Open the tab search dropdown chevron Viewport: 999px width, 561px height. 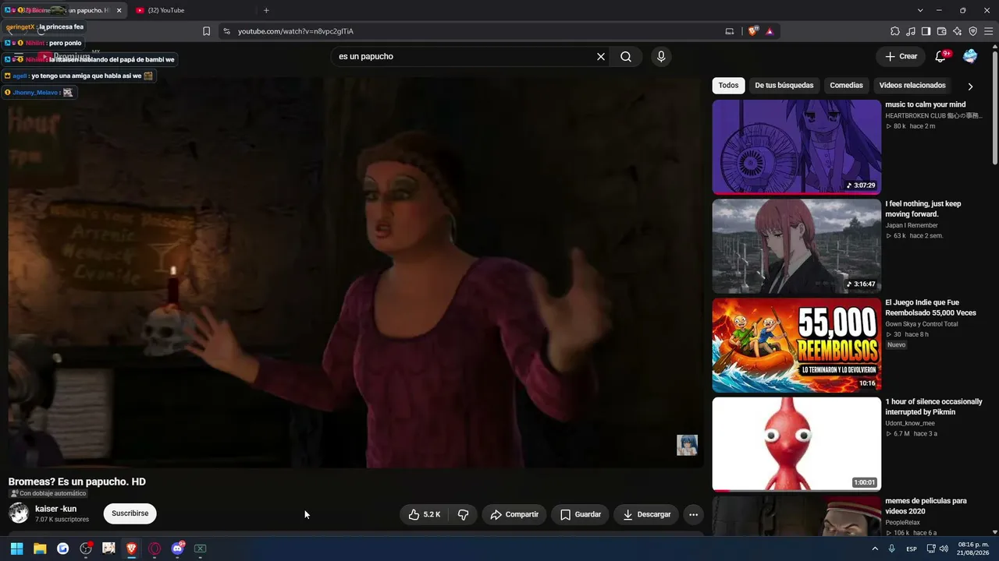pos(920,10)
